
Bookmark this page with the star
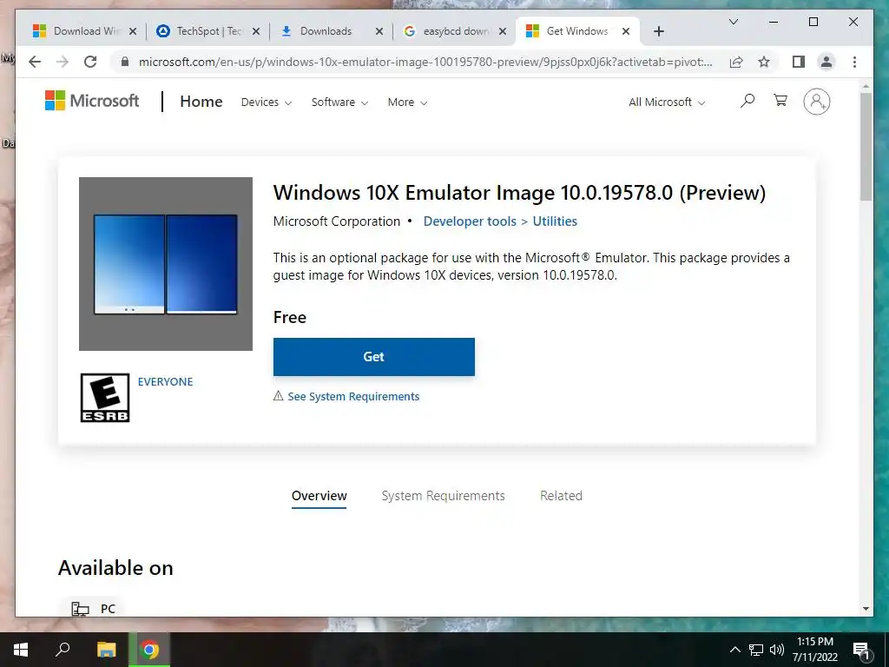(764, 62)
